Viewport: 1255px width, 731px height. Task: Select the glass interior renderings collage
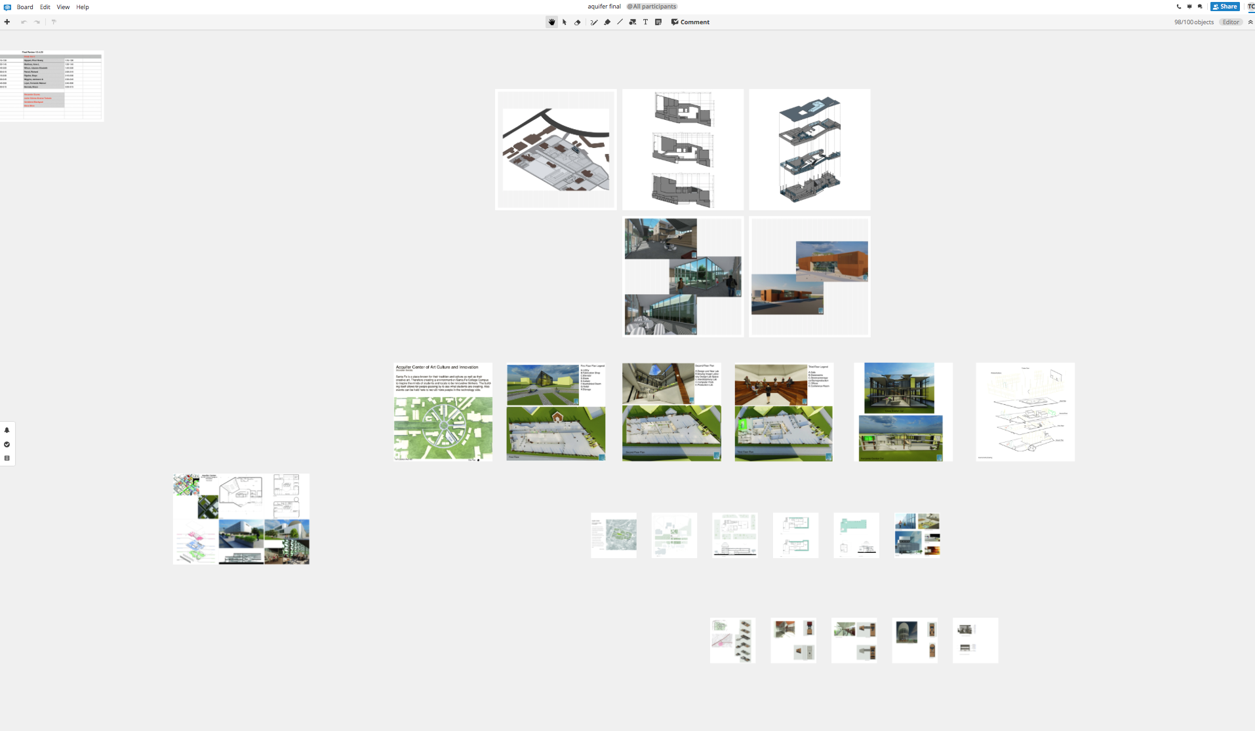tap(683, 276)
